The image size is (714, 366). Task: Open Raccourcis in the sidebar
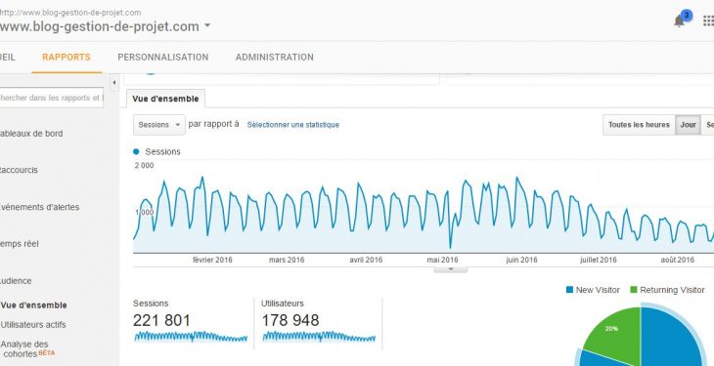point(19,170)
